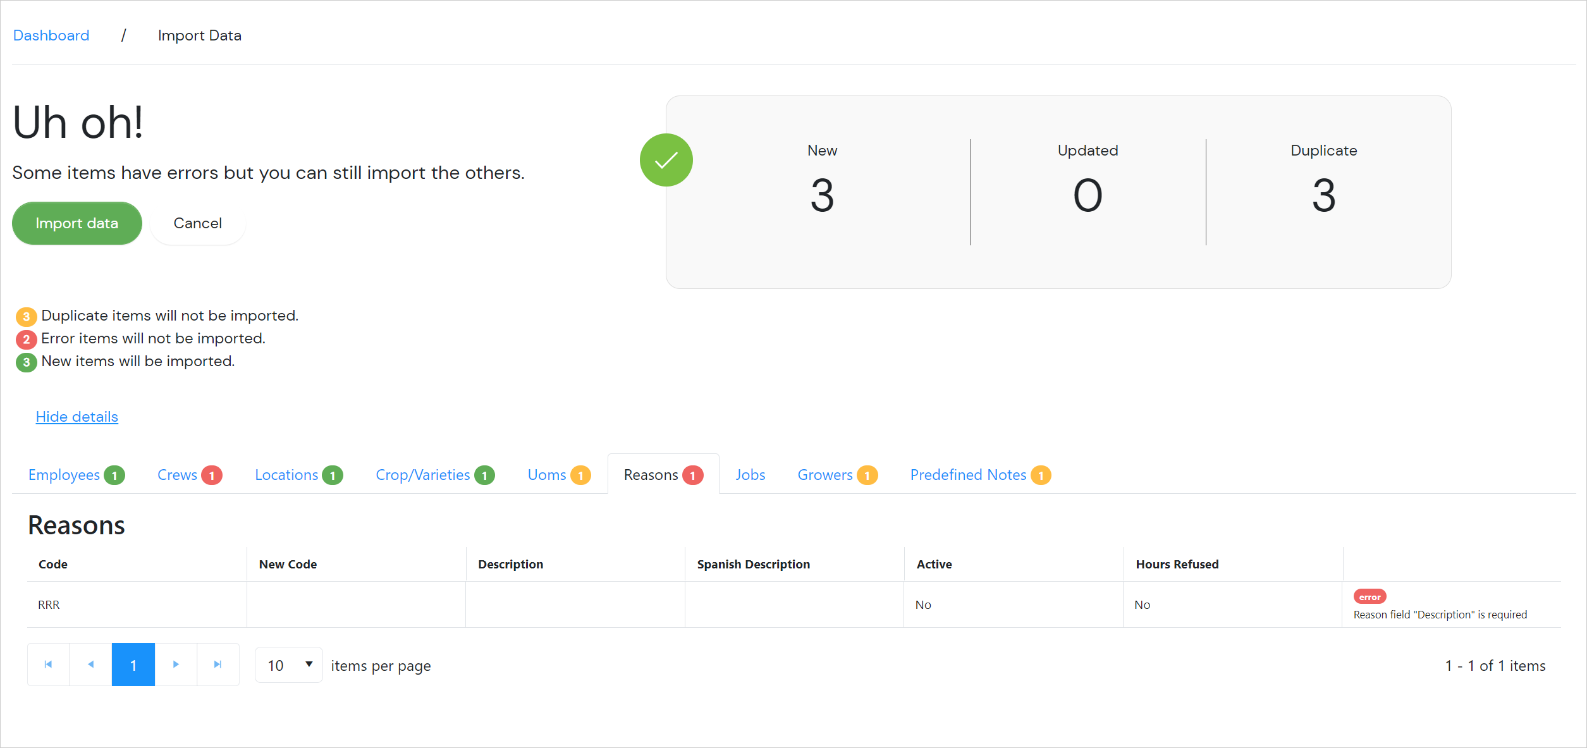Screen dimensions: 1587x748
Task: Click the yellow duplicate count badge 3
Action: pyautogui.click(x=26, y=316)
